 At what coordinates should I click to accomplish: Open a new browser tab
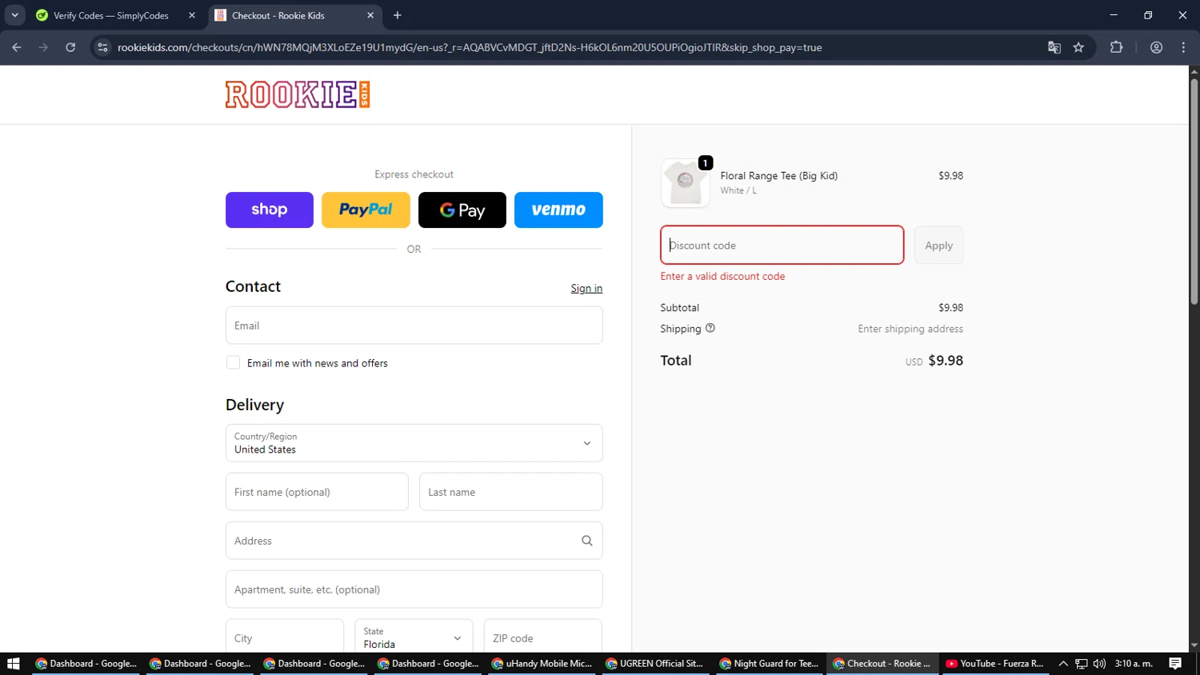(398, 15)
